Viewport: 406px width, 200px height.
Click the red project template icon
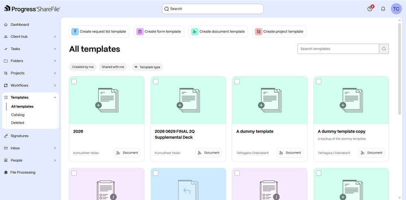click(x=258, y=32)
